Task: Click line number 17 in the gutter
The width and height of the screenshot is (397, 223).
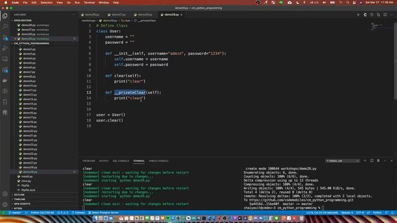Action: click(x=89, y=115)
